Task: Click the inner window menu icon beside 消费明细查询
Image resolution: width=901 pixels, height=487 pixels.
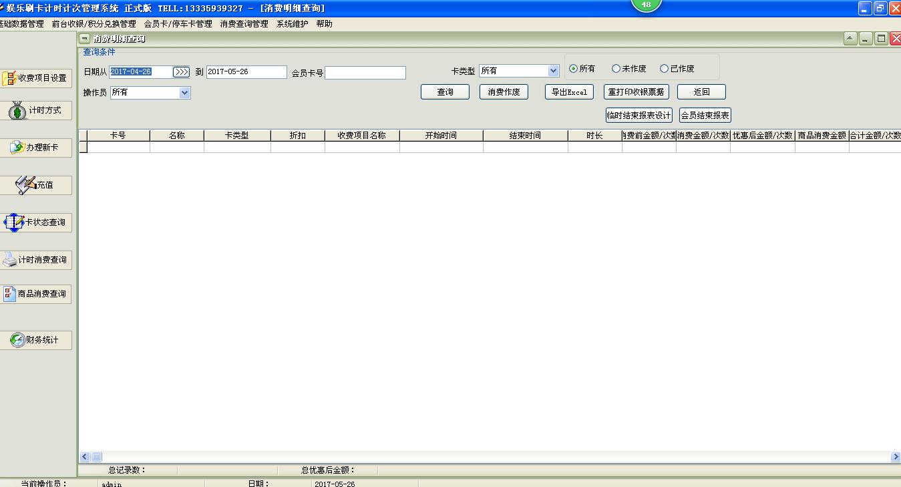Action: coord(85,39)
